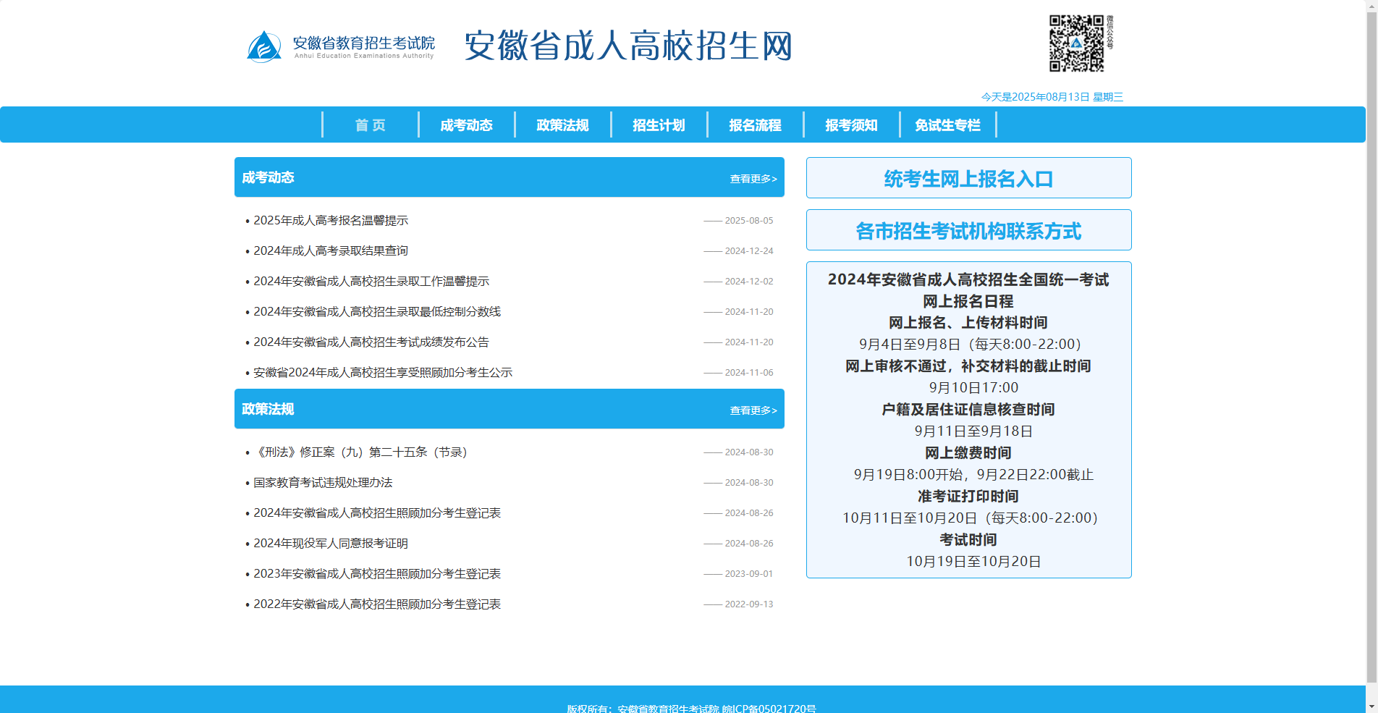Visit the 报考须知 page

coord(852,125)
